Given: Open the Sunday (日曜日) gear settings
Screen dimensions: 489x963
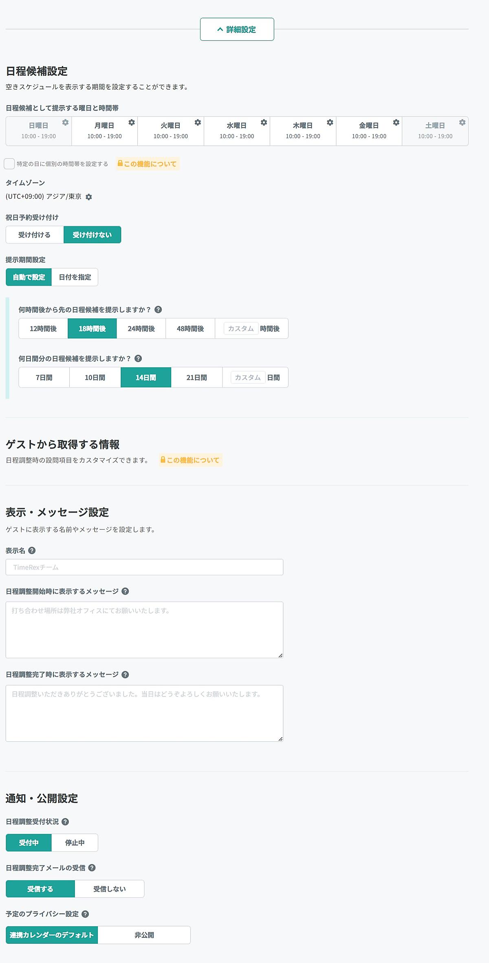Looking at the screenshot, I should tap(65, 122).
